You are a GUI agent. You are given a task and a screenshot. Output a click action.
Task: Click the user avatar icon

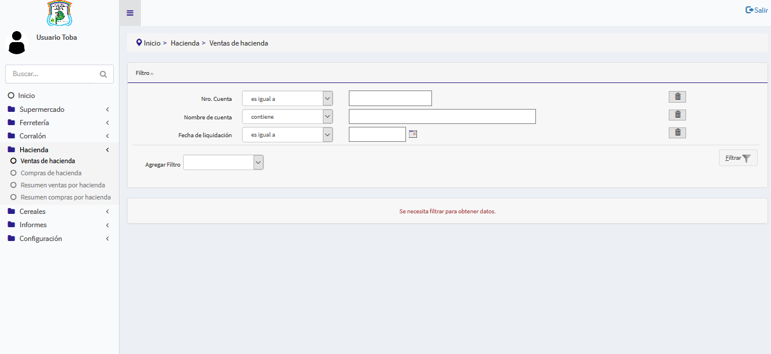tap(17, 43)
